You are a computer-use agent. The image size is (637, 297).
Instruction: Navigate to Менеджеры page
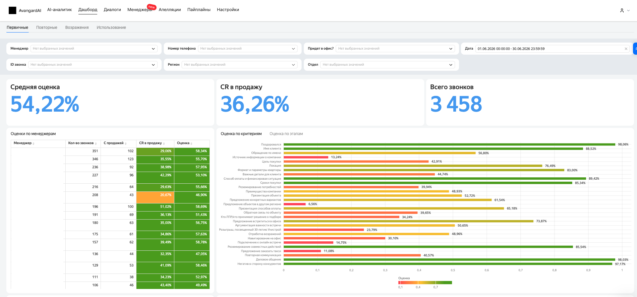[140, 10]
